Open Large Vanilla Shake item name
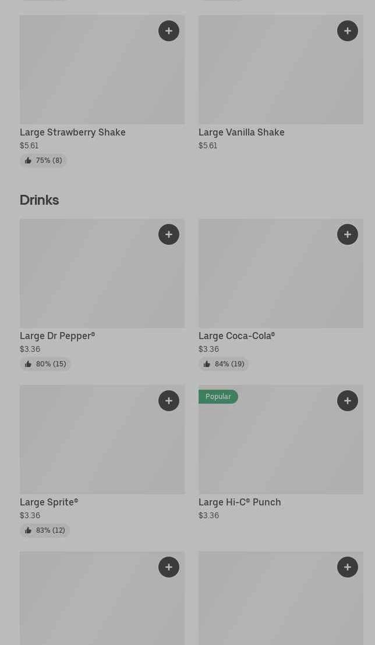375x645 pixels. [x=242, y=132]
